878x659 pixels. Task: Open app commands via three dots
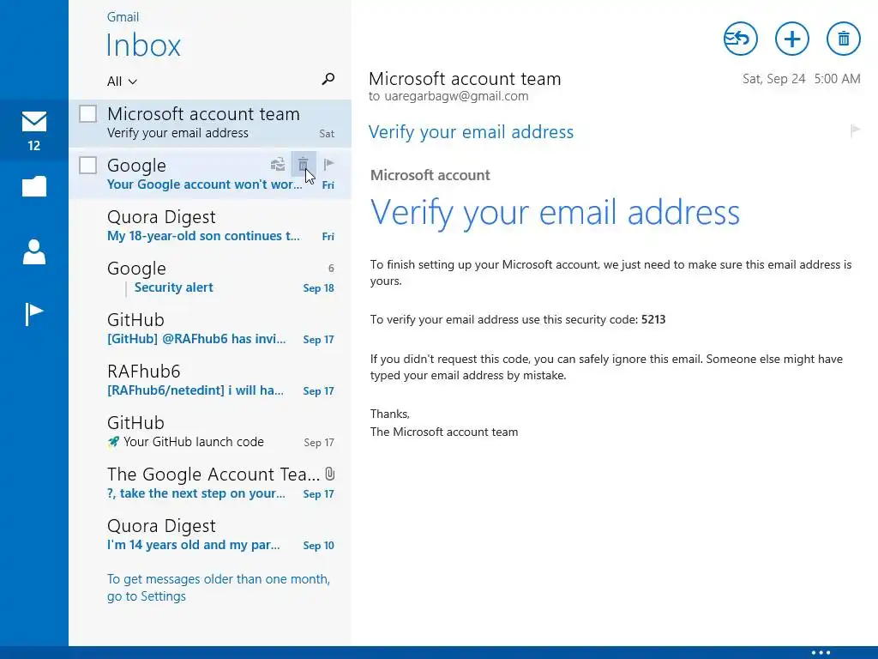click(821, 652)
